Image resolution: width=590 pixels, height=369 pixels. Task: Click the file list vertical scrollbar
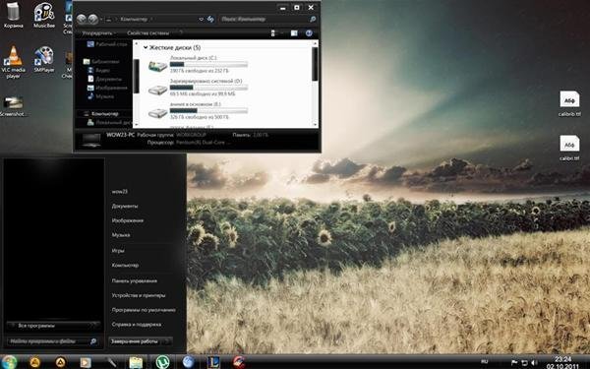315,64
